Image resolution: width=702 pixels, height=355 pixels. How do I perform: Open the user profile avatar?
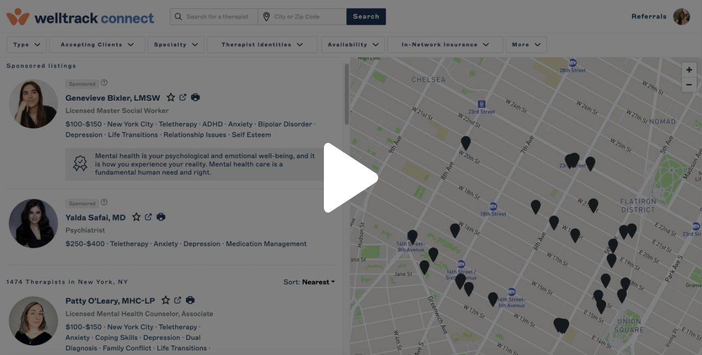pyautogui.click(x=681, y=16)
